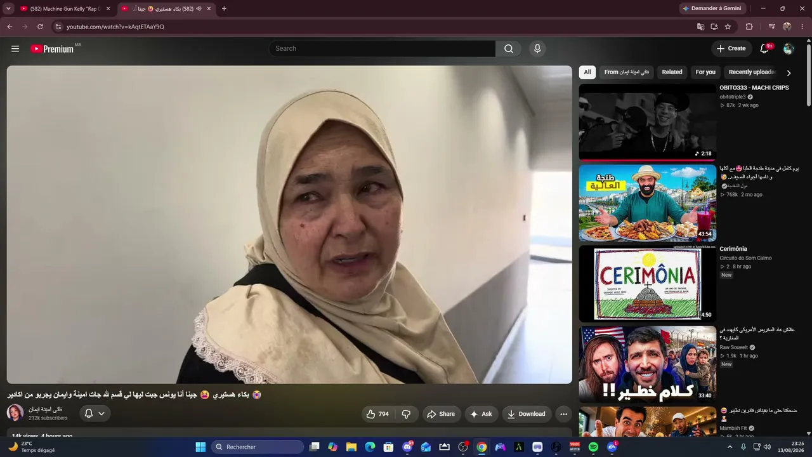Click the Create button
Viewport: 812px width, 457px height.
pyautogui.click(x=731, y=49)
